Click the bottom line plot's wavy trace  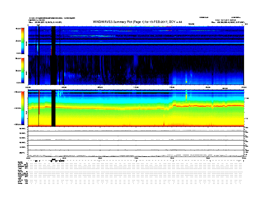[136, 156]
